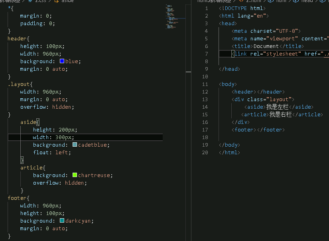
Task: Click the article '我是右栏' line
Action: tap(282, 114)
